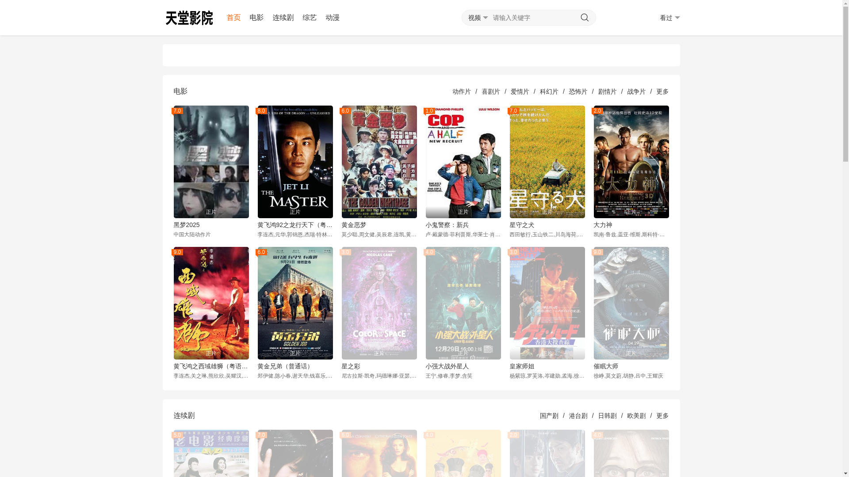Open the 西域雄狮 poster thumbnail
Viewport: 849px width, 477px height.
point(211,303)
